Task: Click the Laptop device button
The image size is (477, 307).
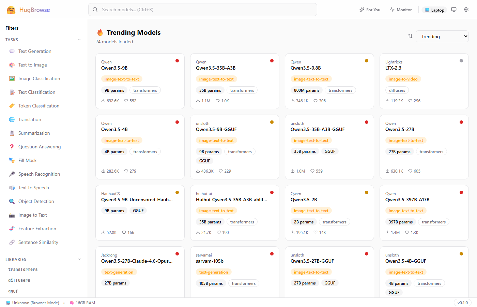Action: (434, 10)
